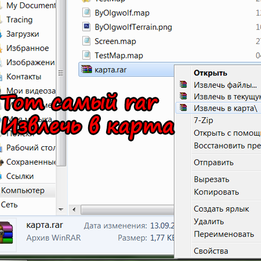This screenshot has height=261, width=261.
Task: Choose Извлечь файлы... menu entry
Action: 225,85
